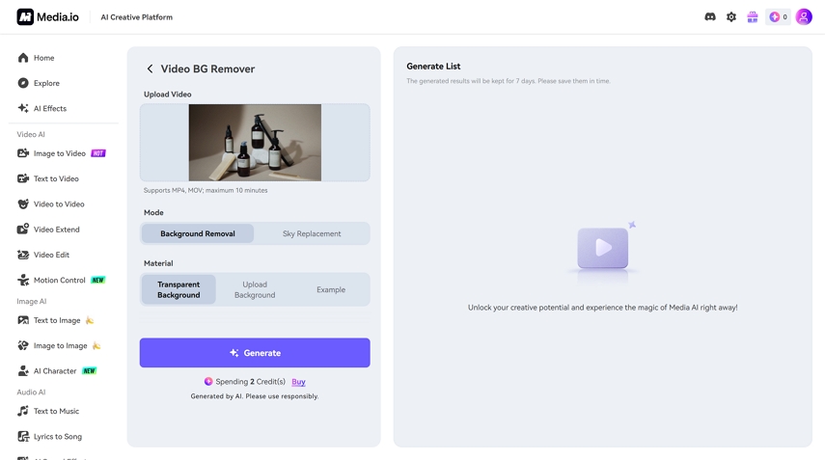Viewport: 825px width, 460px height.
Task: Click the AI Effects sparkle icon
Action: point(23,108)
